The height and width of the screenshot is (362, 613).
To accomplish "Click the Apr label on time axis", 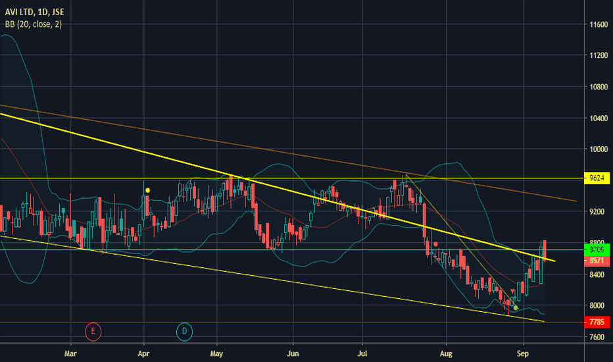I will (x=143, y=354).
